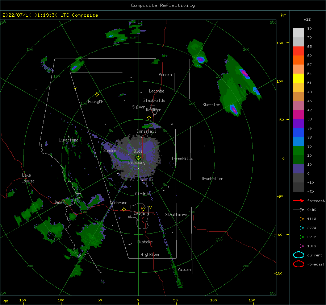Click the Didsbury town label

[x=137, y=162]
